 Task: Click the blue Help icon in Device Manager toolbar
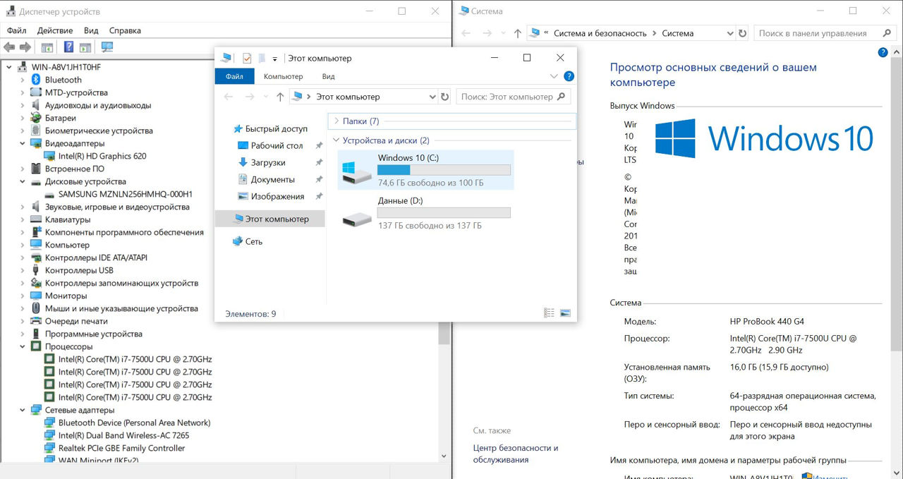coord(68,47)
